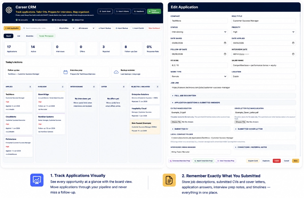Click Import Card(s)
Image resolution: width=304 pixels, height=198 pixels.
(x=138, y=28)
